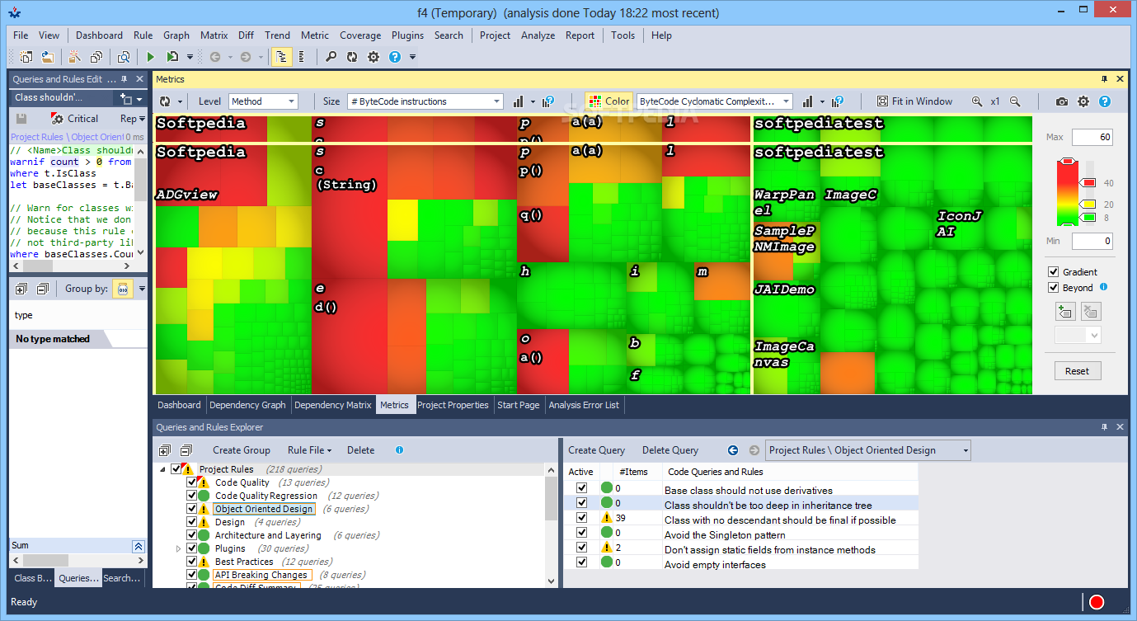Screen dimensions: 1137x621
Task: Open the Analyze menu
Action: pyautogui.click(x=538, y=35)
